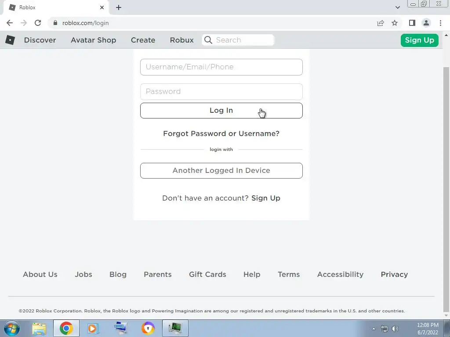
Task: Click the volume speaker tray icon
Action: coord(395,329)
